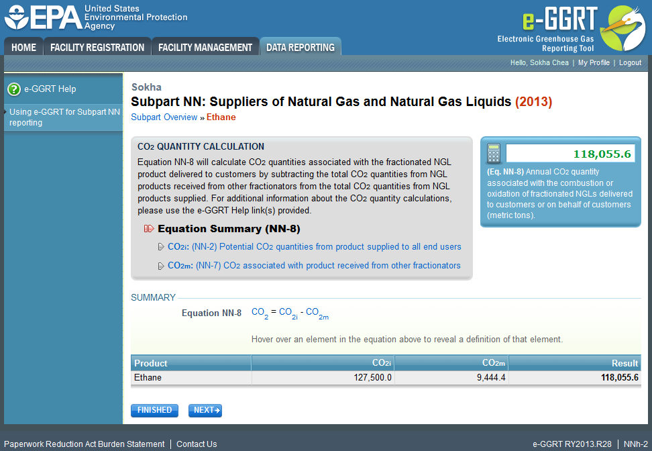Click the 127,500.0 table cell
This screenshot has height=451, width=652.
point(323,377)
